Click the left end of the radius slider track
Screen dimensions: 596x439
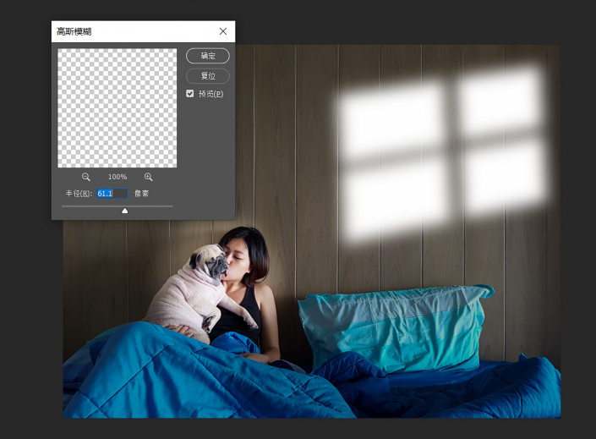(64, 206)
